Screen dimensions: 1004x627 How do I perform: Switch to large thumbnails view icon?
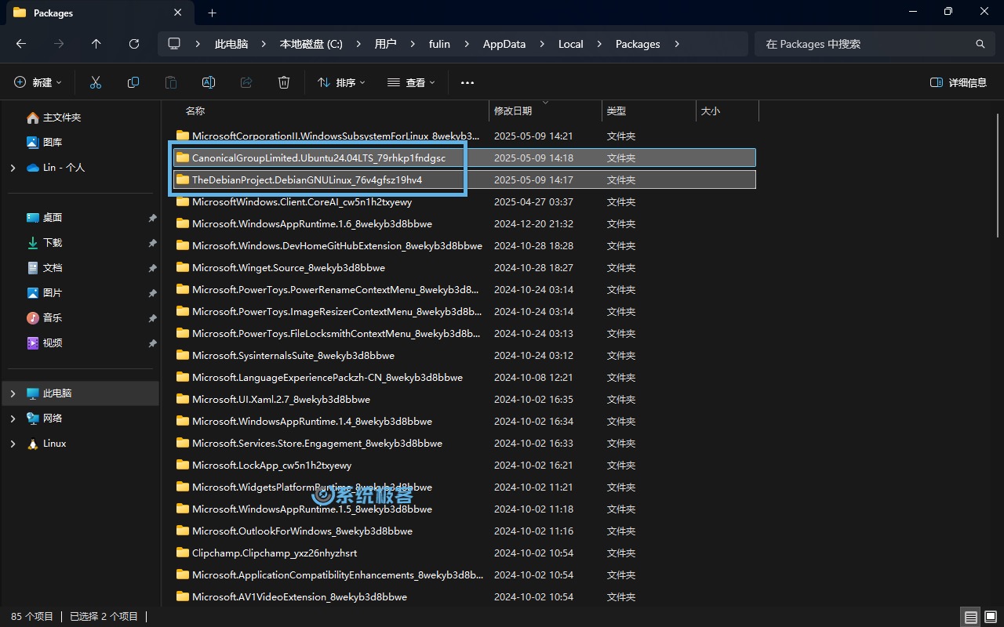point(990,617)
